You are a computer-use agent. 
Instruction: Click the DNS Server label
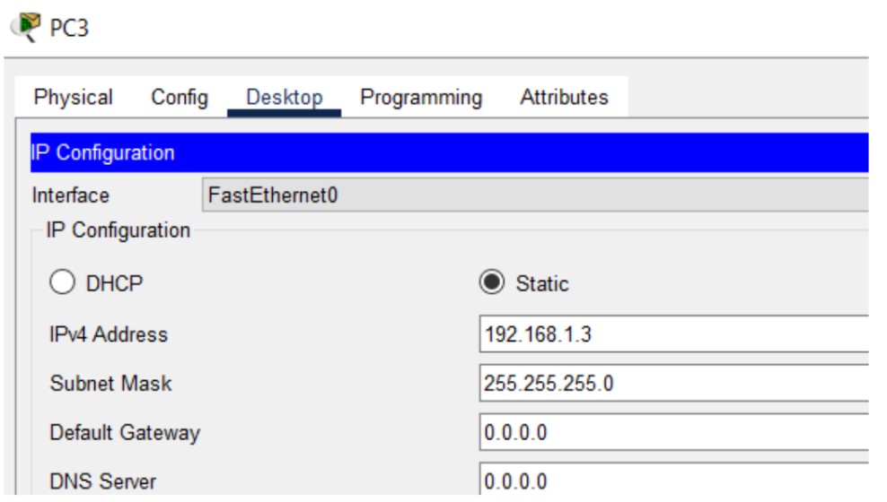pos(103,481)
